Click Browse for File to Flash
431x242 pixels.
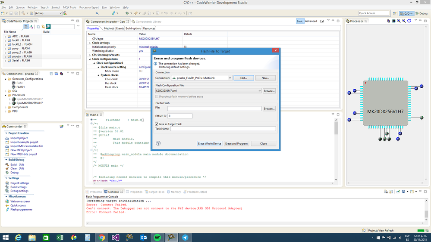[269, 109]
